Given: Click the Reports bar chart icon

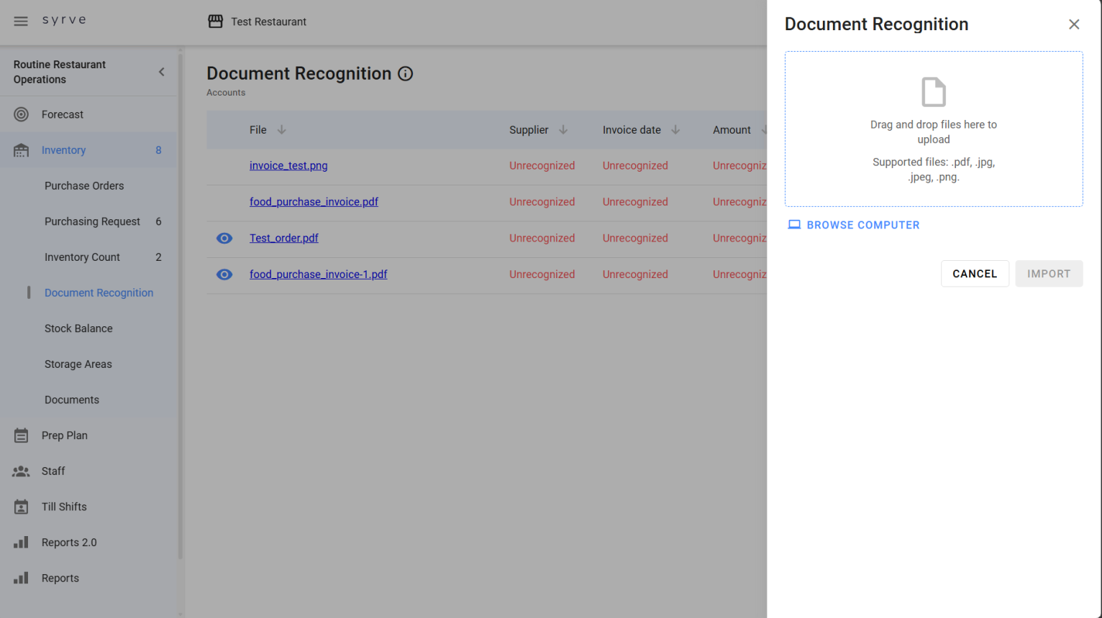Looking at the screenshot, I should pos(22,578).
